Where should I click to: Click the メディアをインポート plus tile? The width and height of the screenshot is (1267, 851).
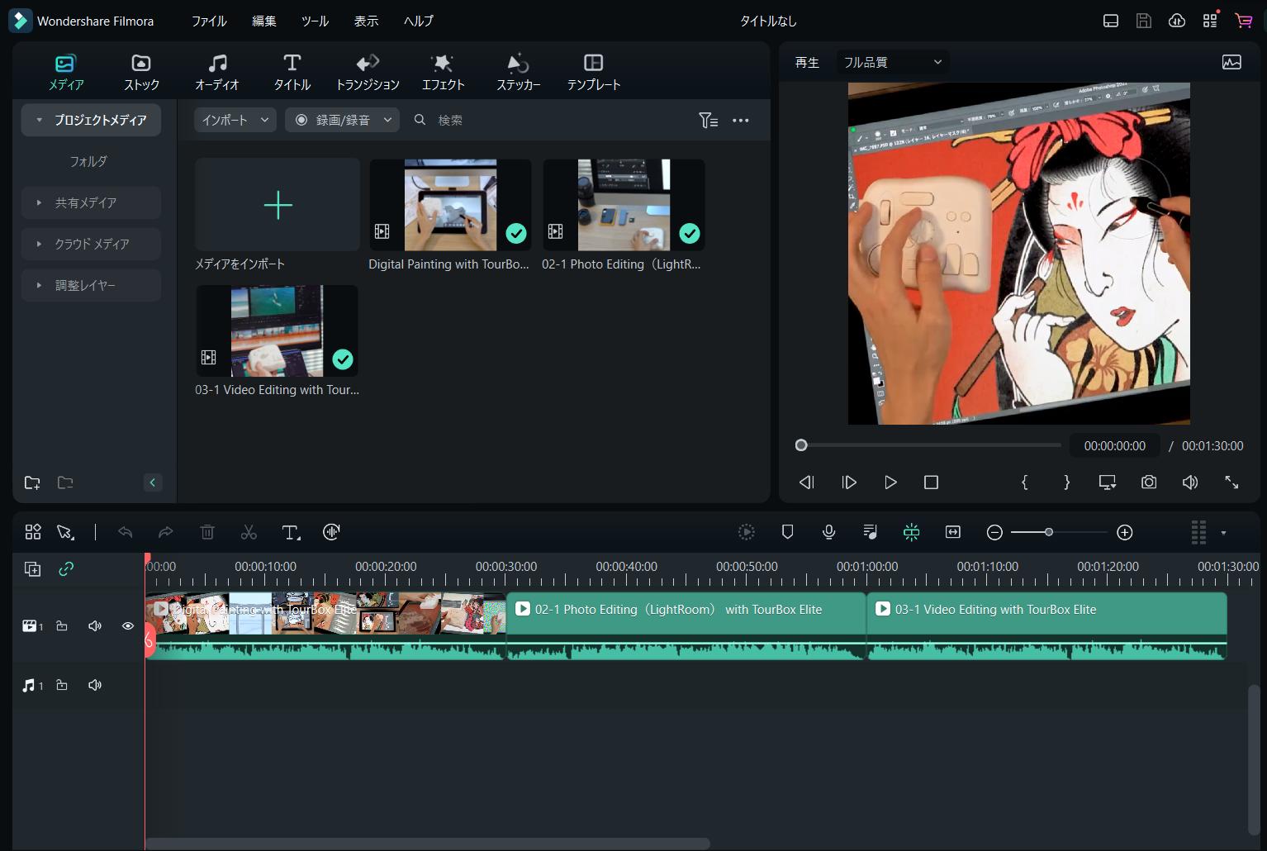(278, 205)
